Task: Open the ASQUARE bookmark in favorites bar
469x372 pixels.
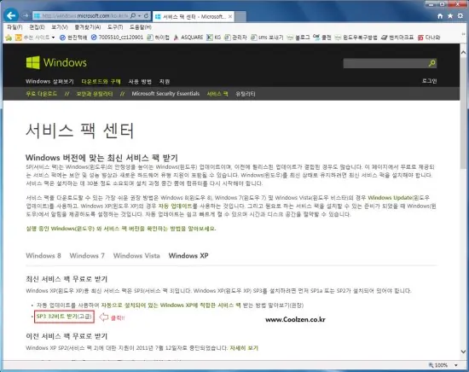Action: point(188,38)
